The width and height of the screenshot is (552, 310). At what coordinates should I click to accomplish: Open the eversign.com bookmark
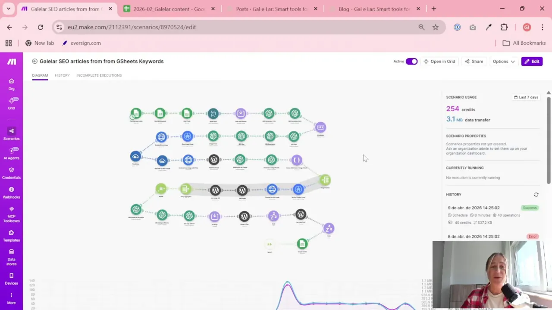(82, 43)
